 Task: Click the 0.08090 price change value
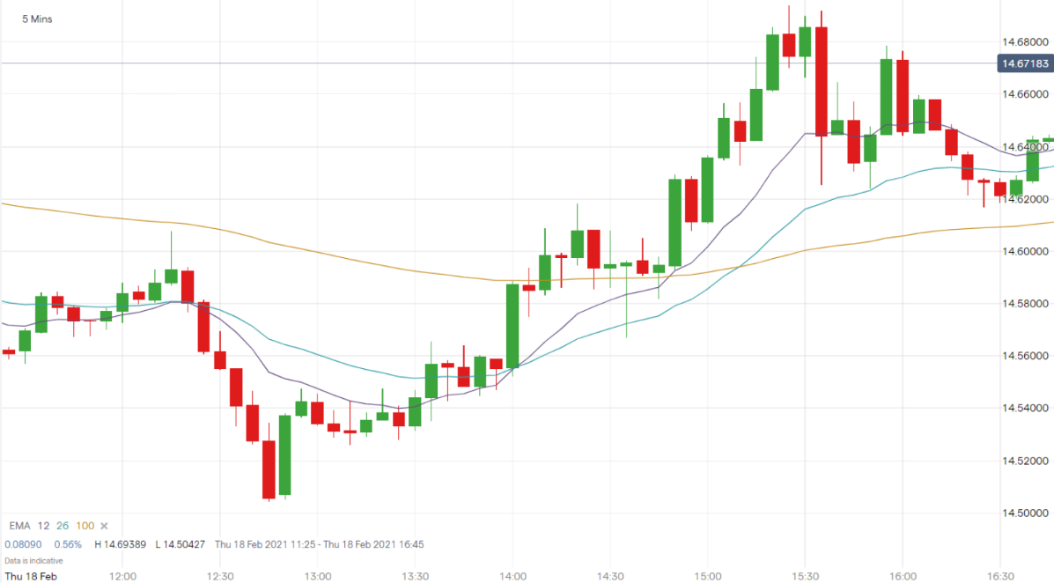pos(24,544)
